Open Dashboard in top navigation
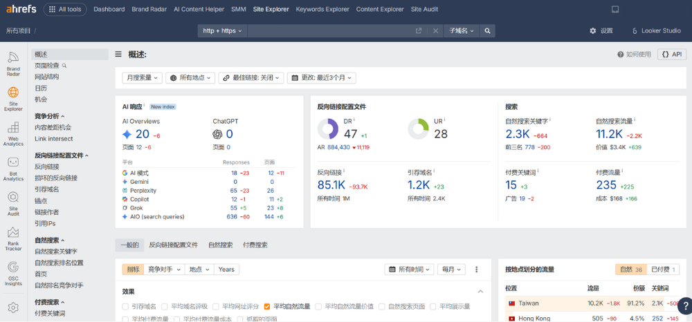 [x=109, y=9]
